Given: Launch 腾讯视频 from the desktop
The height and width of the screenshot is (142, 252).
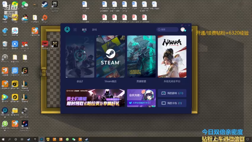Looking at the screenshot, I should coord(5,98).
